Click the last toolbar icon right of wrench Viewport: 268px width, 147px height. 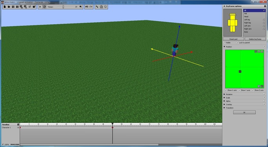click(106, 7)
